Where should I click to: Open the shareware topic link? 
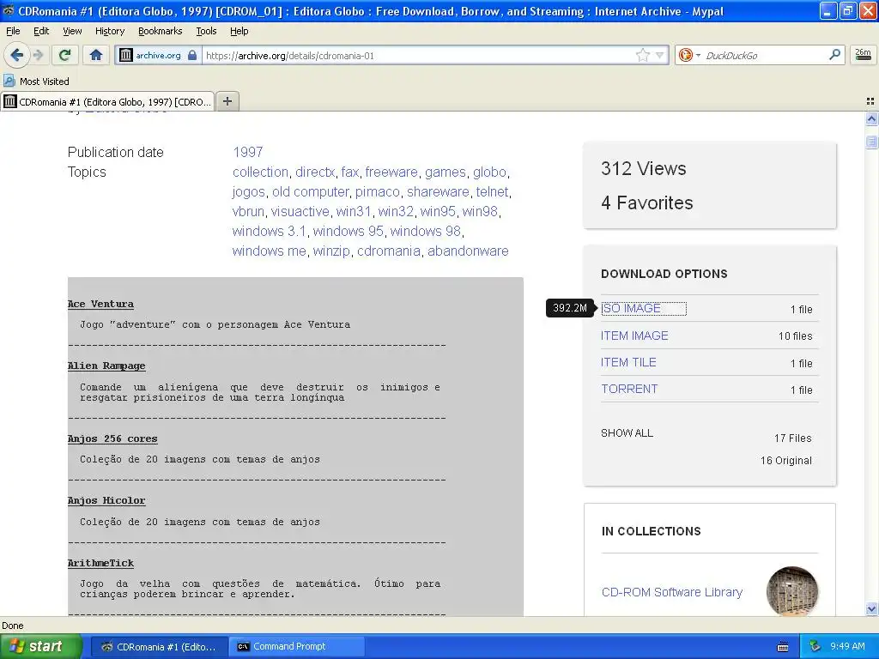pyautogui.click(x=438, y=191)
